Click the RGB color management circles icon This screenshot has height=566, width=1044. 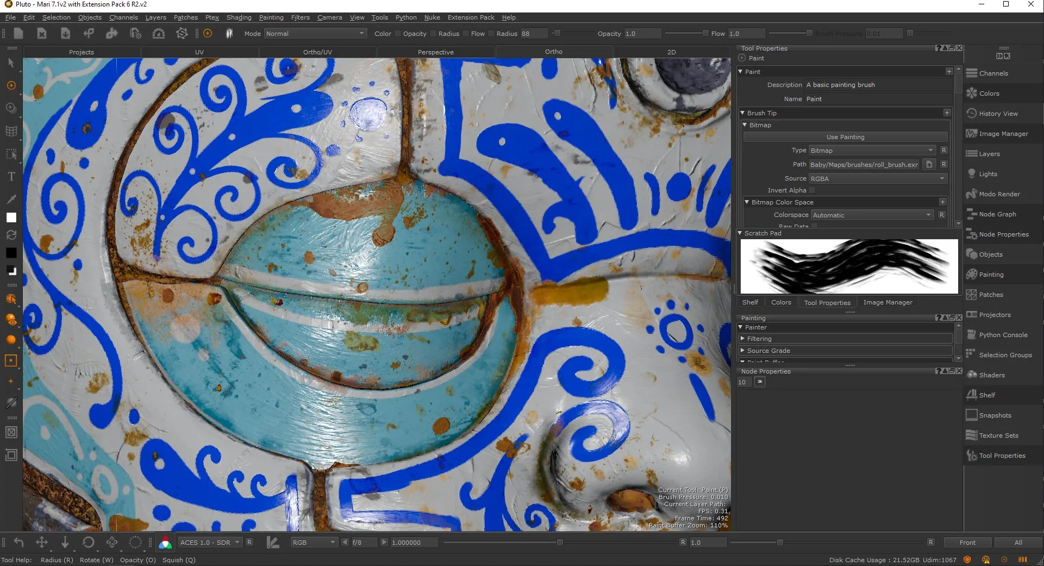[x=165, y=543]
